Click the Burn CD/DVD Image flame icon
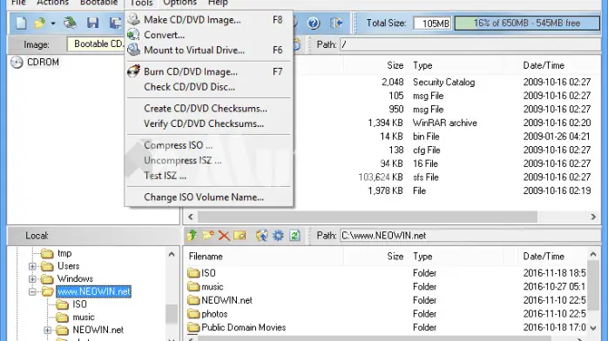Screen dimensions: 608x341 click(134, 71)
